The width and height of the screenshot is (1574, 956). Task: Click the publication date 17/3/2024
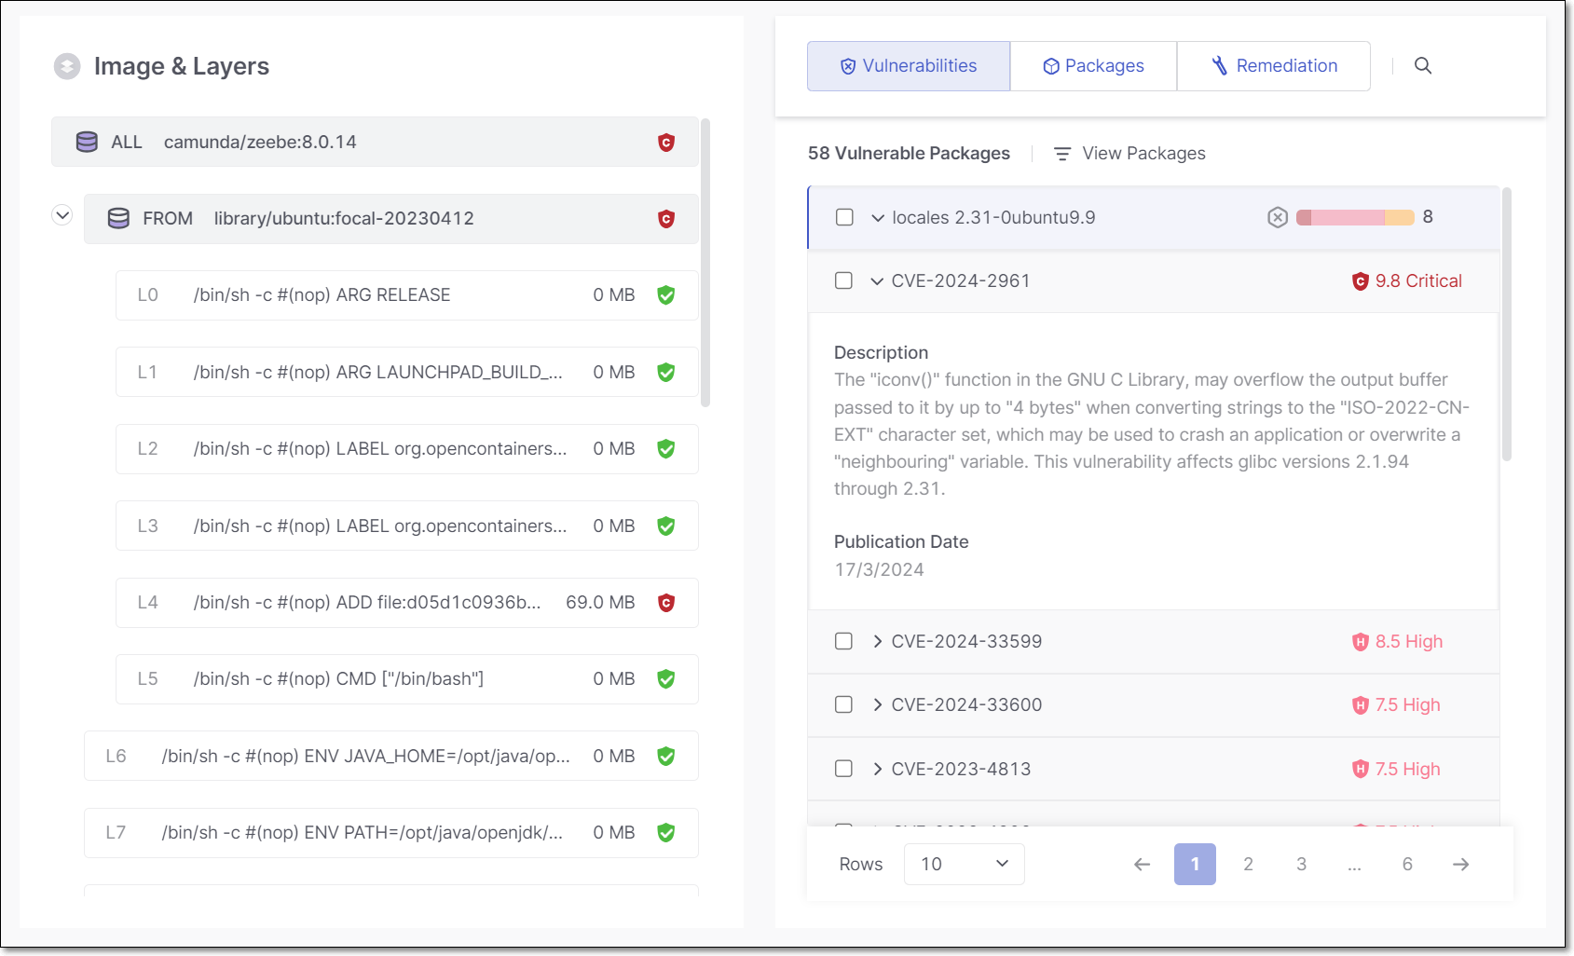879,569
